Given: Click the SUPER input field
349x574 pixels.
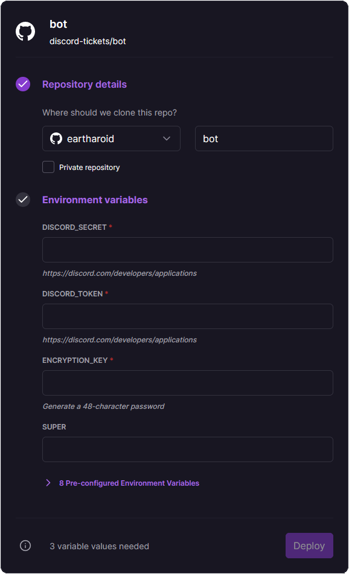Looking at the screenshot, I should (x=187, y=449).
